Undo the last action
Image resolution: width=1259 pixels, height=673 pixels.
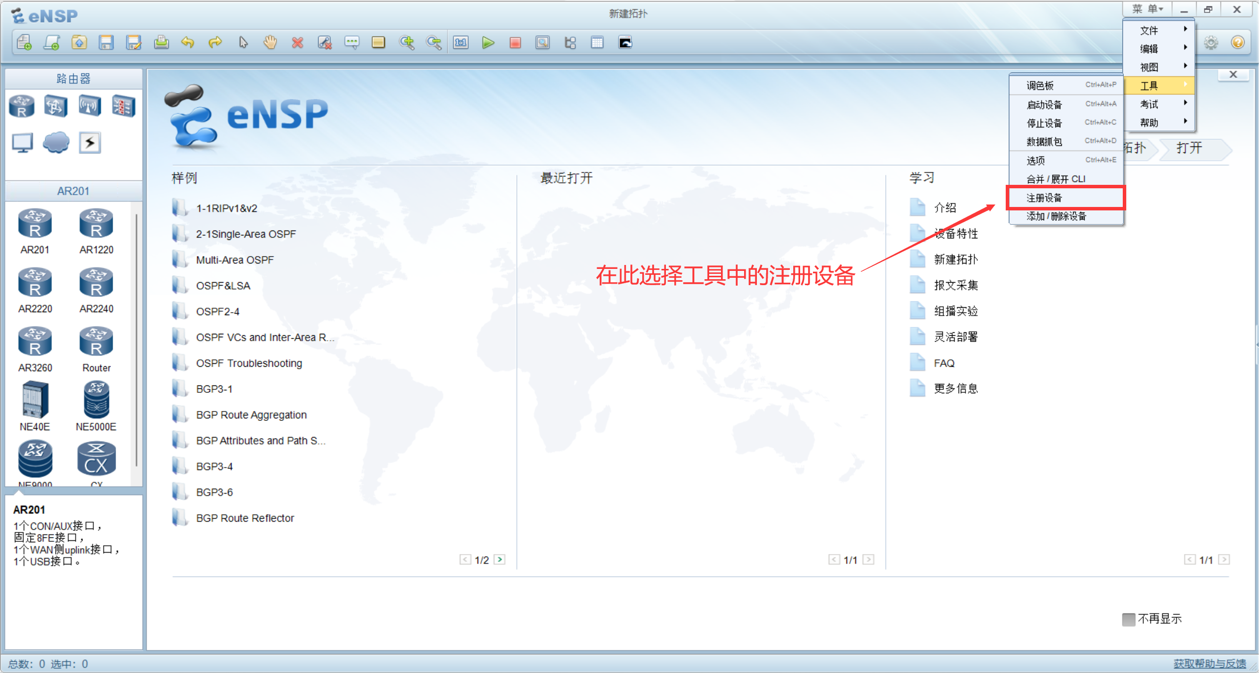187,43
